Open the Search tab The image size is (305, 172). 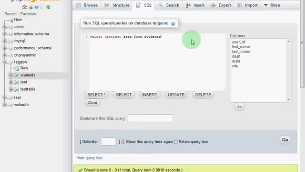pos(169,5)
